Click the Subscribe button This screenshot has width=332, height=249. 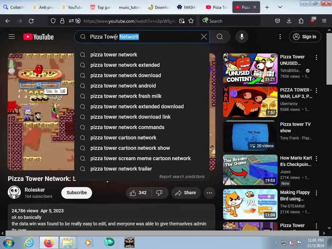click(77, 193)
